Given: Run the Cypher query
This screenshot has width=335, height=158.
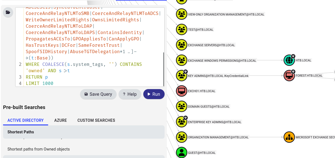Looking at the screenshot, I should pyautogui.click(x=154, y=94).
